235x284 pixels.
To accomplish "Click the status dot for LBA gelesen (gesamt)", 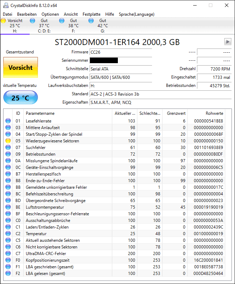I will click(x=8, y=273).
